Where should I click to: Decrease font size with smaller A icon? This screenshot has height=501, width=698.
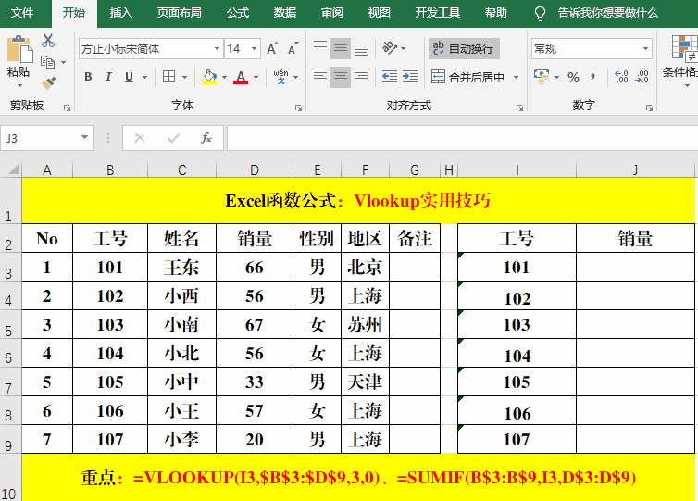coord(293,48)
